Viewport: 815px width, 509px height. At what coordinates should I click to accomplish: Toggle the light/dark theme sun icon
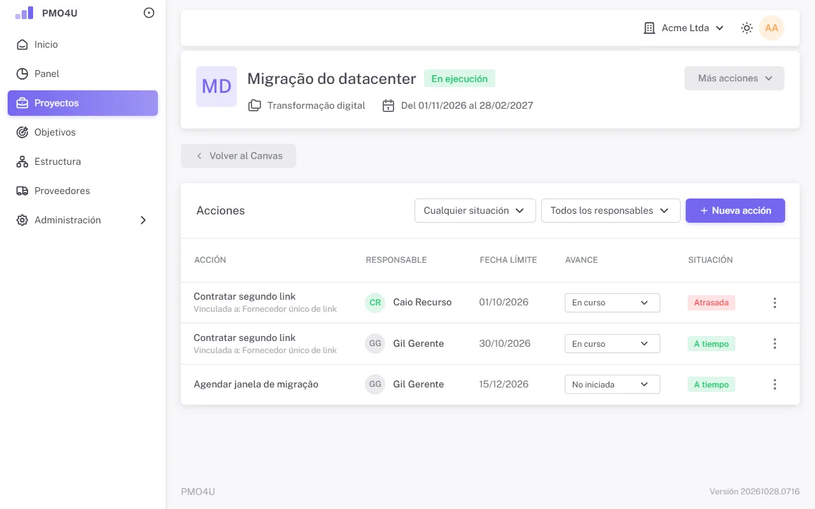pos(747,28)
